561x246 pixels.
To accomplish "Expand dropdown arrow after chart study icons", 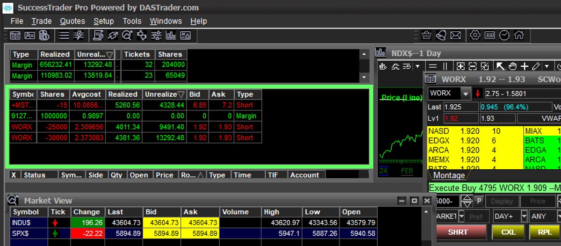I will [x=418, y=66].
